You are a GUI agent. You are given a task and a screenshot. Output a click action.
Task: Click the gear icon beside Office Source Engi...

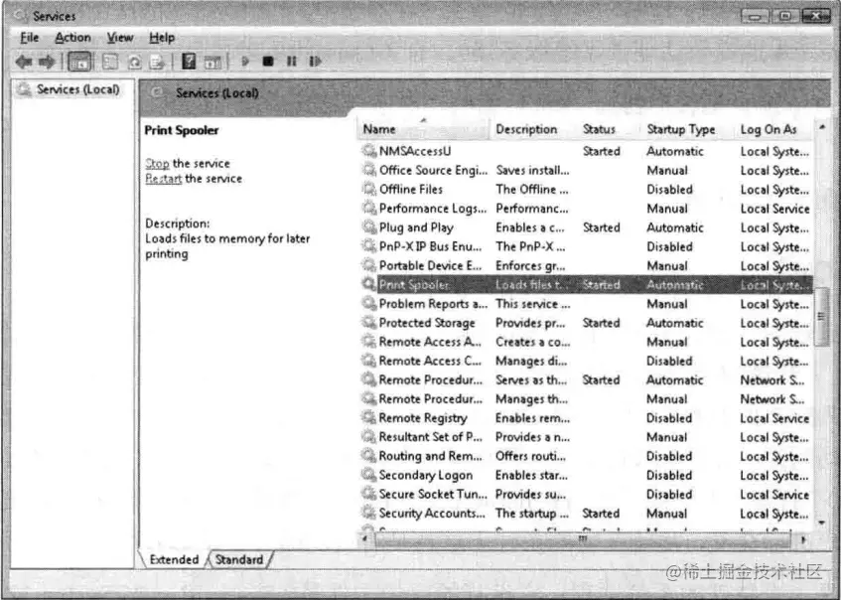point(369,170)
